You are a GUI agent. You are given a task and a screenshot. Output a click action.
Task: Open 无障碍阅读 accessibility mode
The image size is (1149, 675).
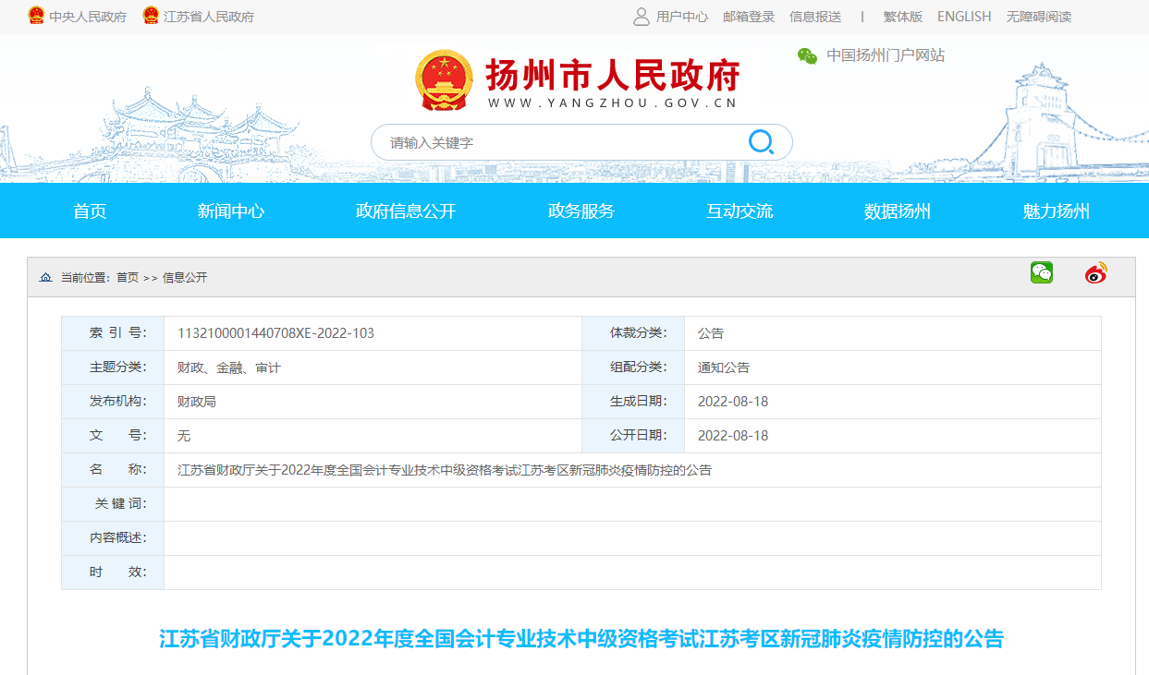[x=1041, y=16]
